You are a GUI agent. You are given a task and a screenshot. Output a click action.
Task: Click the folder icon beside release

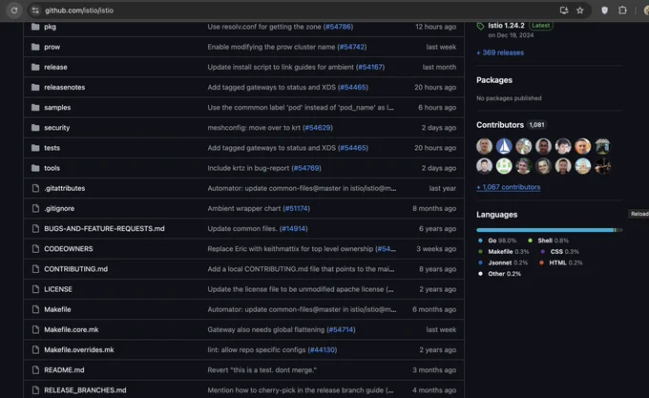point(35,67)
